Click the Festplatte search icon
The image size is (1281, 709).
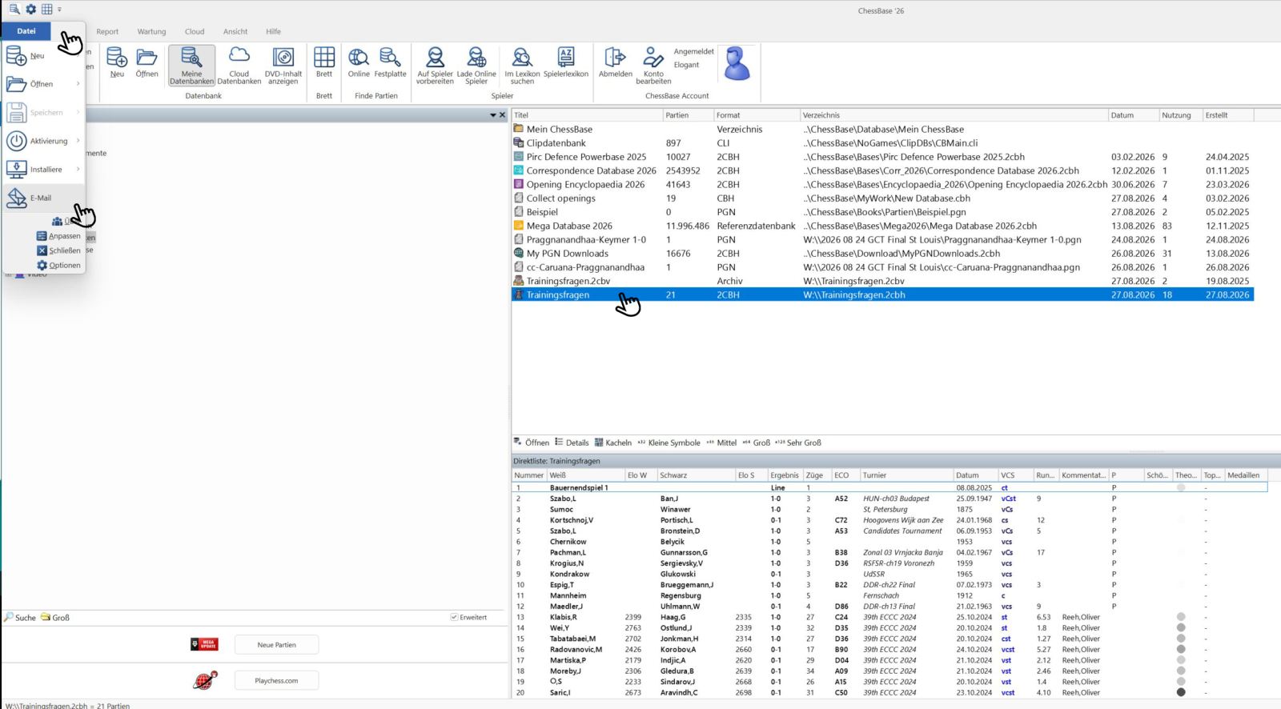pos(391,62)
